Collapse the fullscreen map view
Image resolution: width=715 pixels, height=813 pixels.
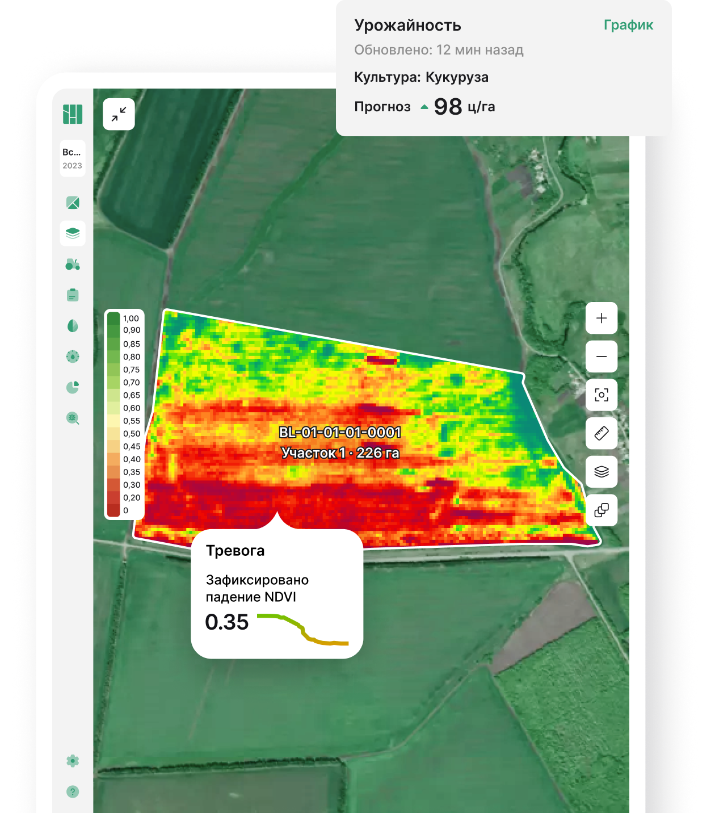[x=119, y=114]
